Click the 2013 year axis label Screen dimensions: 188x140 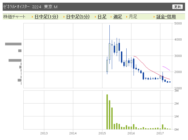44,133
